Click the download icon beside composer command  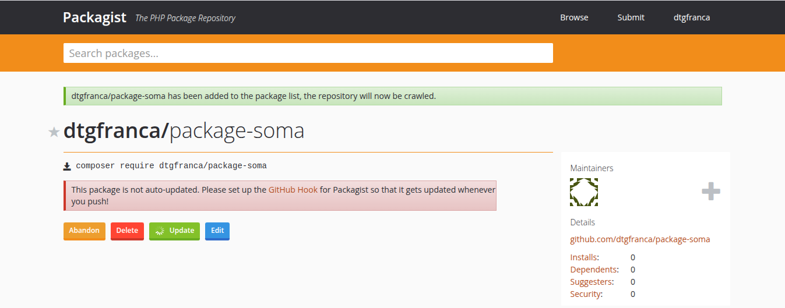pyautogui.click(x=67, y=166)
